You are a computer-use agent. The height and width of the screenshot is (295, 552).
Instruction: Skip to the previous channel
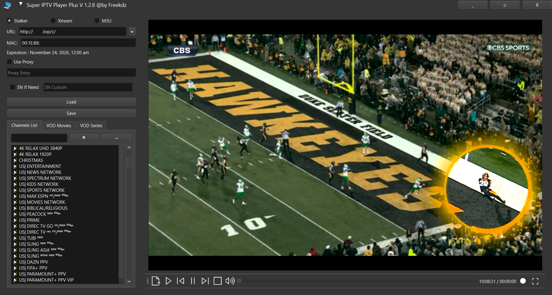[x=181, y=281]
